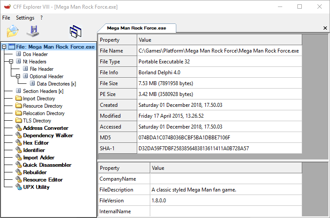Open Data Directories [x] entry
330x218 pixels.
coord(56,83)
